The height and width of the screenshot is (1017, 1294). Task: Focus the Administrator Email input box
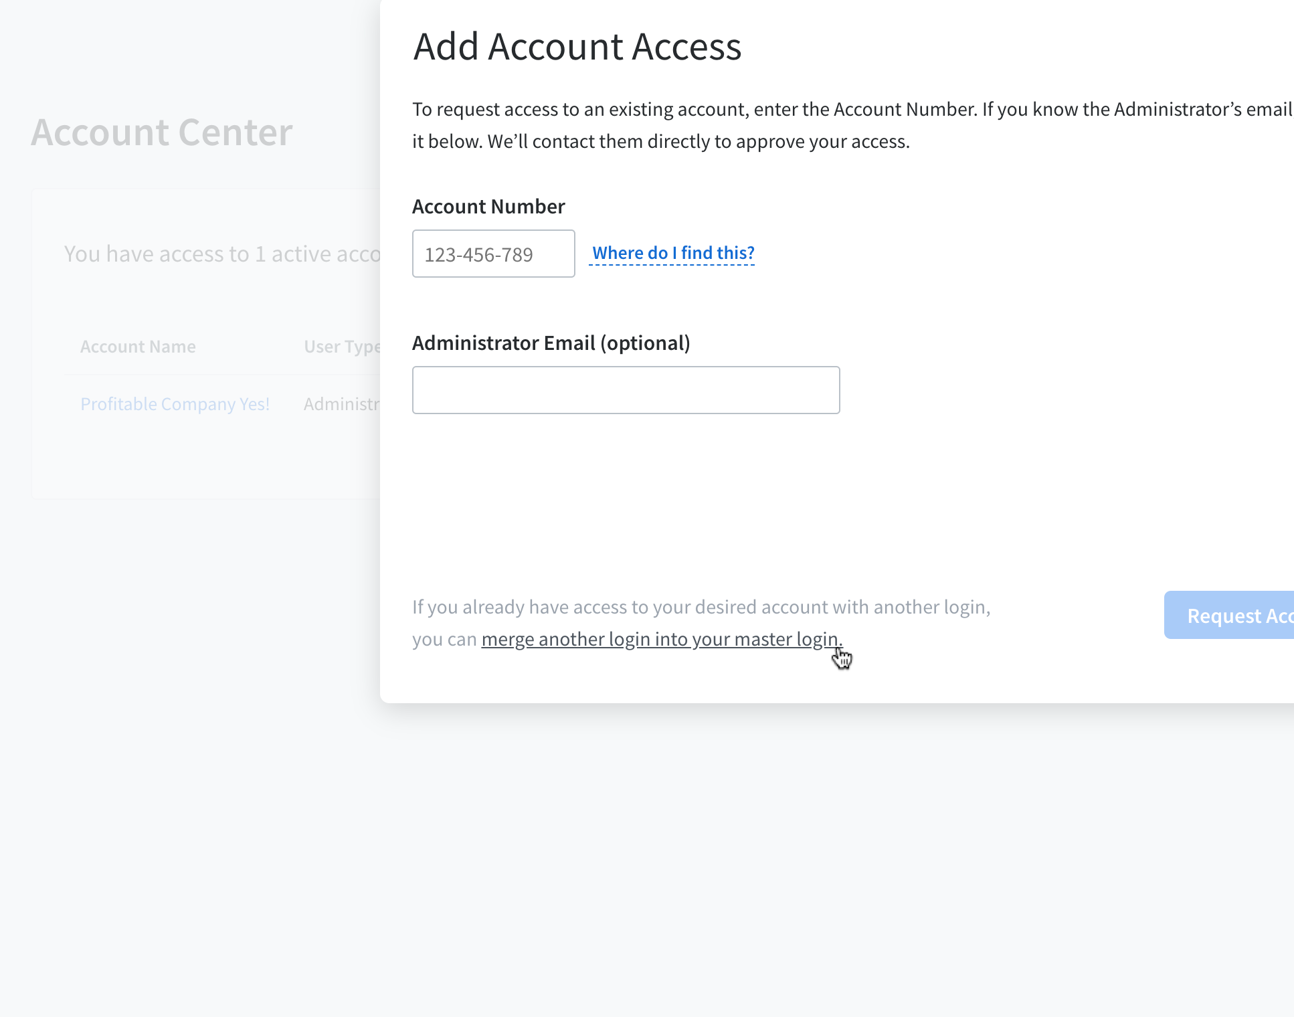point(626,390)
